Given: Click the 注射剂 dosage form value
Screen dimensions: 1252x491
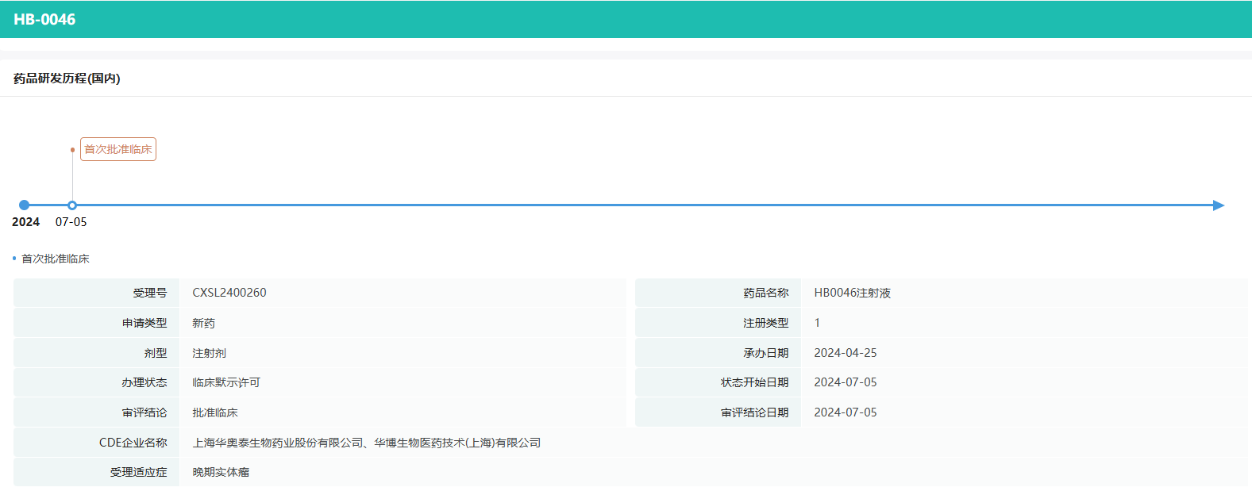Looking at the screenshot, I should pyautogui.click(x=209, y=353).
